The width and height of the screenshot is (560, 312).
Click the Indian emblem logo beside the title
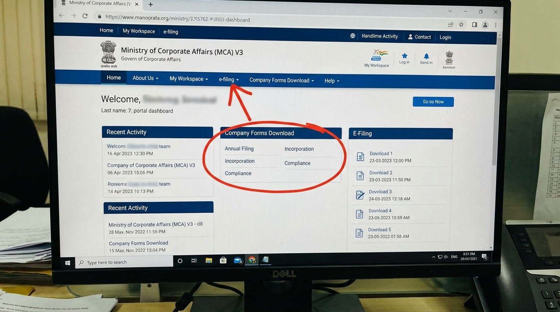tap(108, 54)
